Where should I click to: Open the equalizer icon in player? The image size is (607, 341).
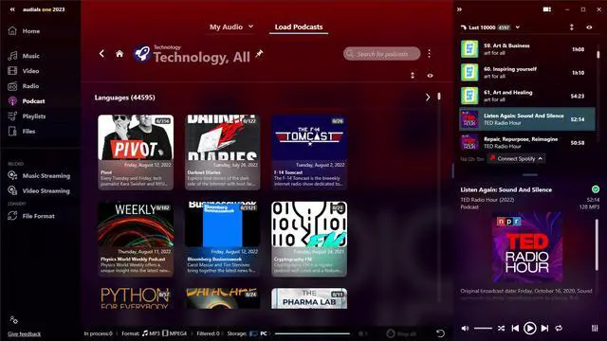[595, 329]
